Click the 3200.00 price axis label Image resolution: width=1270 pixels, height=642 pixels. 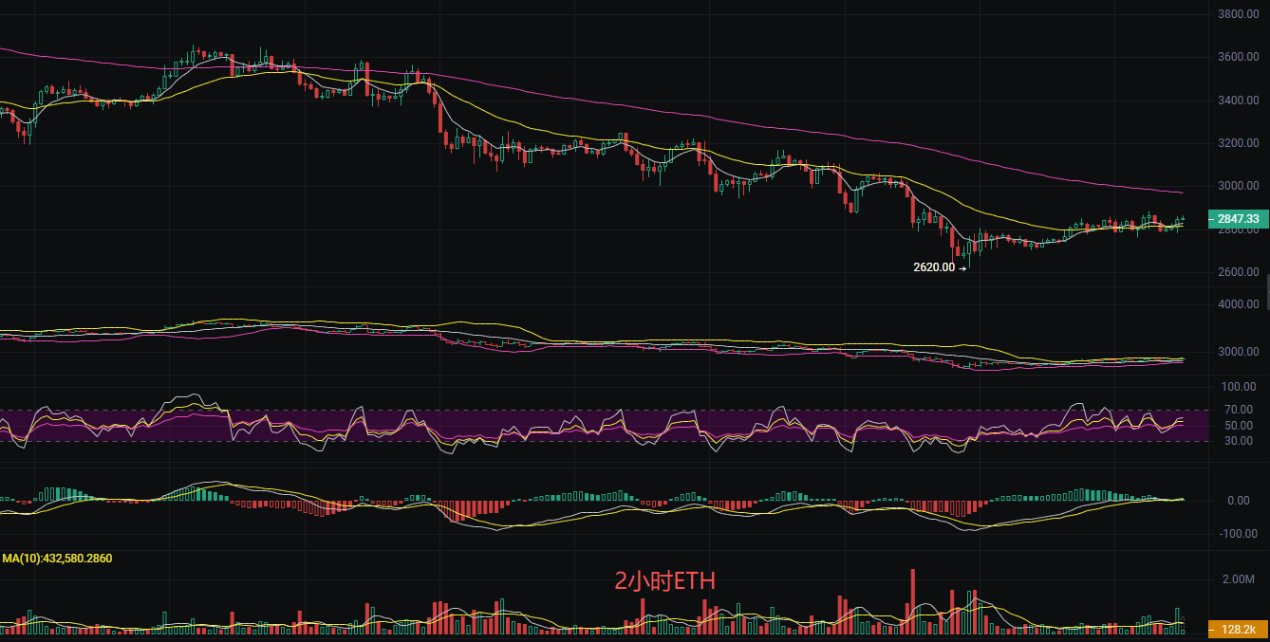[x=1239, y=144]
